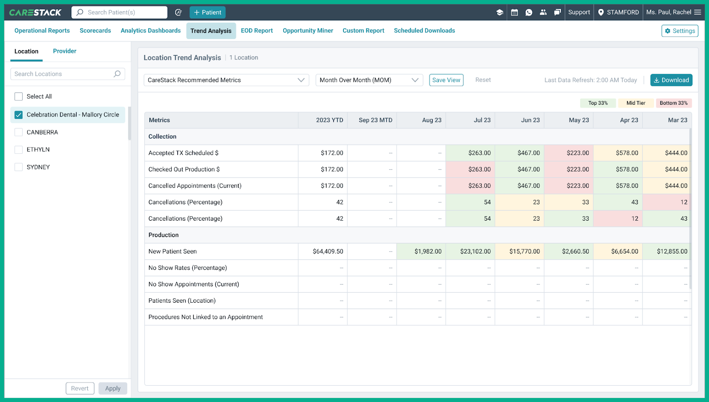Open the chat conversations icon in the header
The height and width of the screenshot is (402, 709).
point(557,12)
